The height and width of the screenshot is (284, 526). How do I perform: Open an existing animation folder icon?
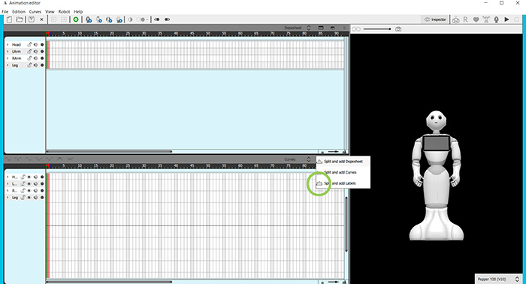coord(20,20)
